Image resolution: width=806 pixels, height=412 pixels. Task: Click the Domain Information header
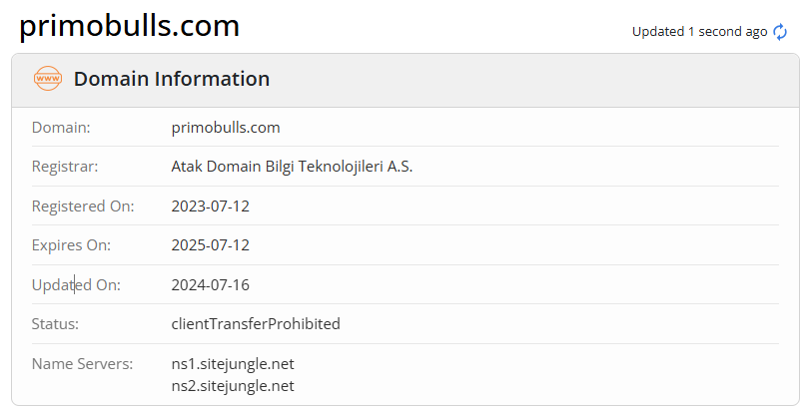tap(171, 79)
